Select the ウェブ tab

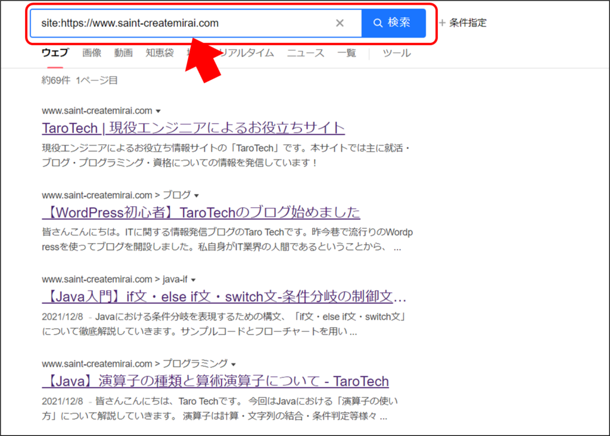(x=55, y=52)
